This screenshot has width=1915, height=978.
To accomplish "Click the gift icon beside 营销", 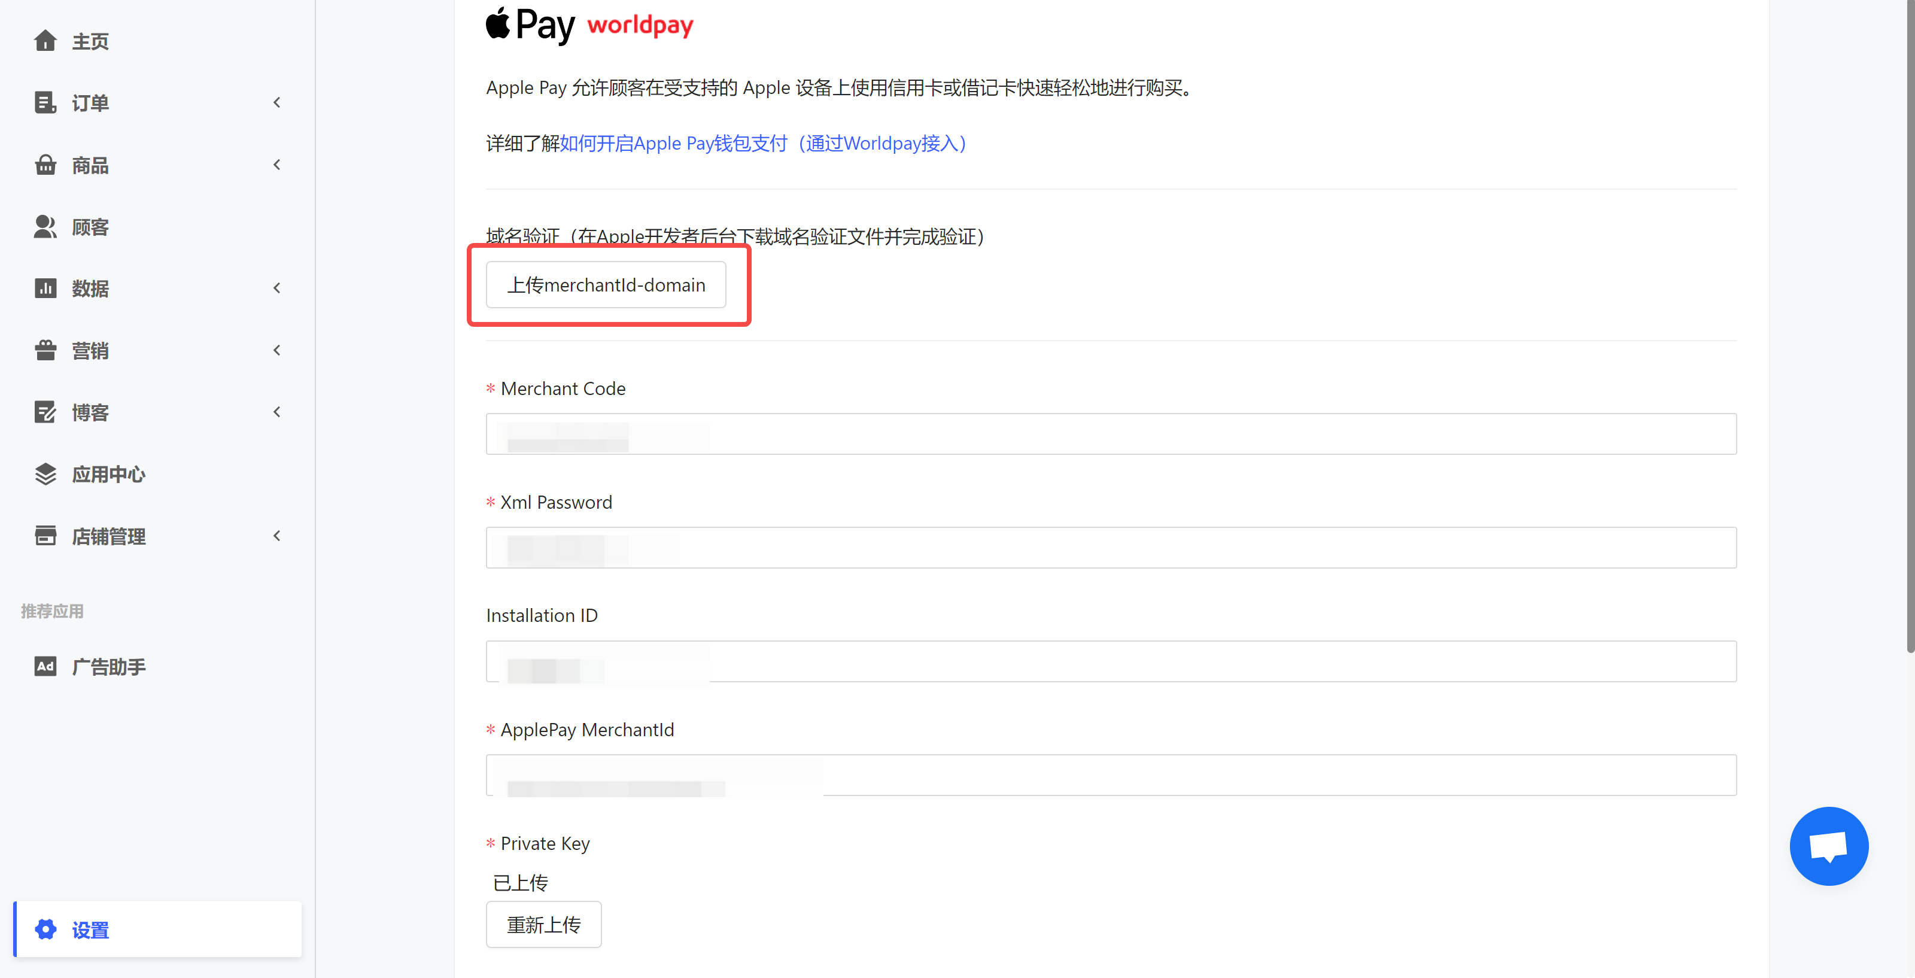I will [x=45, y=350].
